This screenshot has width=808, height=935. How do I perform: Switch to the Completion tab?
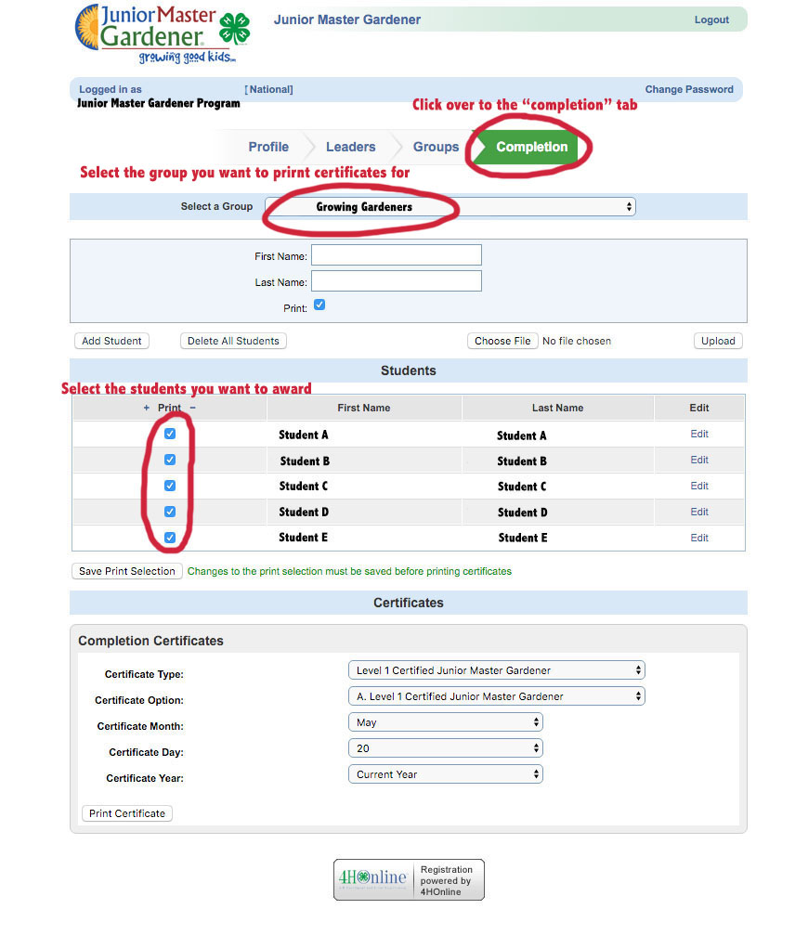click(531, 147)
